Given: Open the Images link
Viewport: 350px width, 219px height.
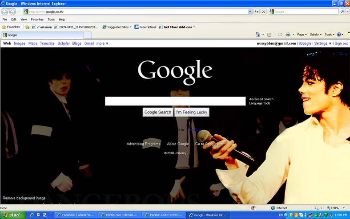Looking at the screenshot, I should (x=20, y=43).
